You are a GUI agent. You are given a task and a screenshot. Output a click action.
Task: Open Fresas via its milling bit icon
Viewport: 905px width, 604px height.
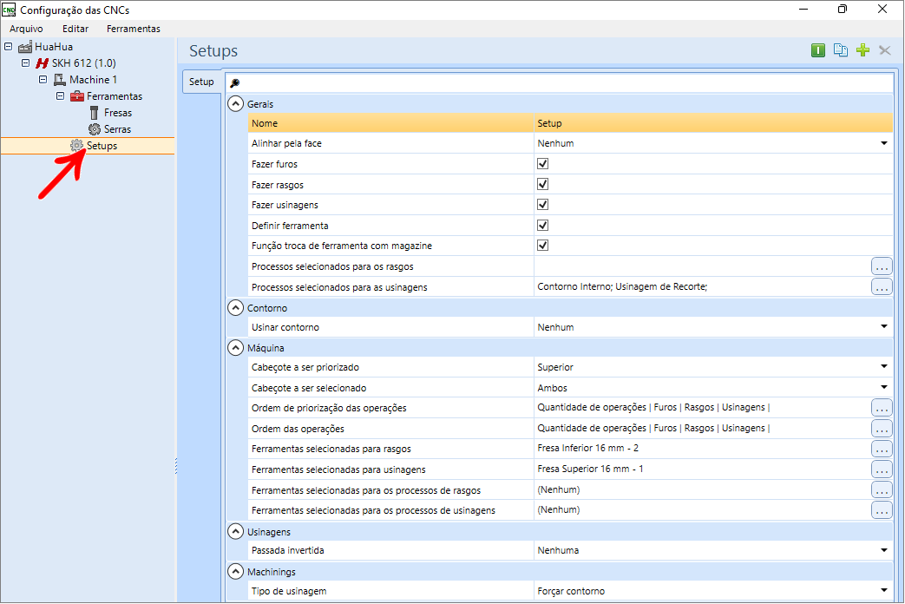(94, 113)
